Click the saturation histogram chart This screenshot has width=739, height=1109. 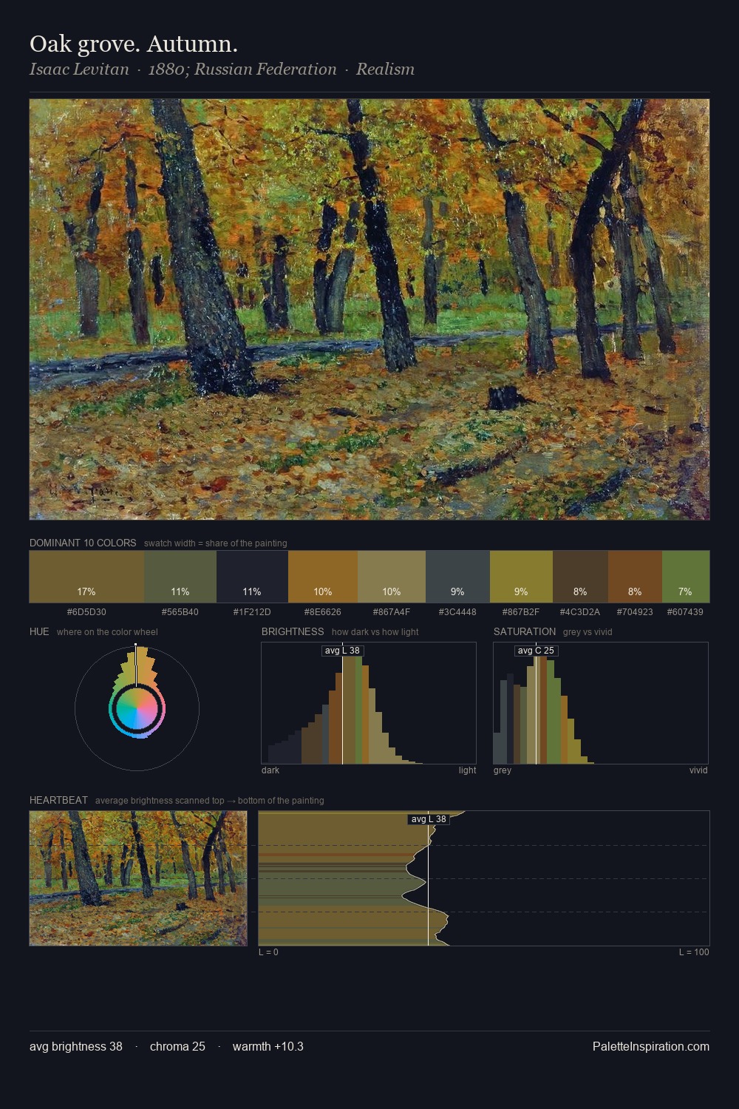click(601, 703)
